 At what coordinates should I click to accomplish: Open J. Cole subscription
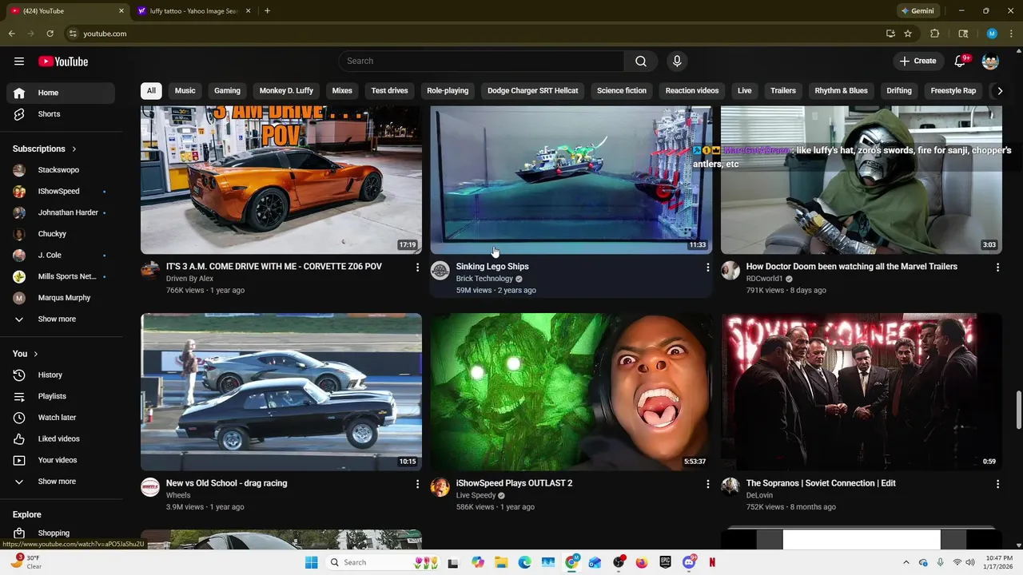(61, 256)
